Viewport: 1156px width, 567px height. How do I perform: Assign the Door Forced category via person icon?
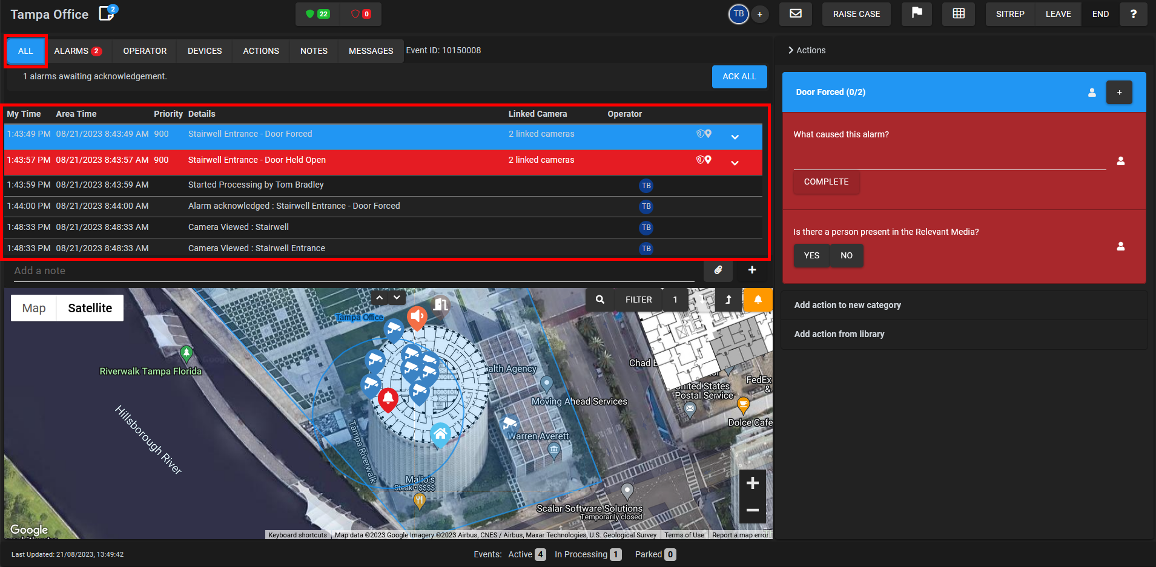pyautogui.click(x=1092, y=93)
